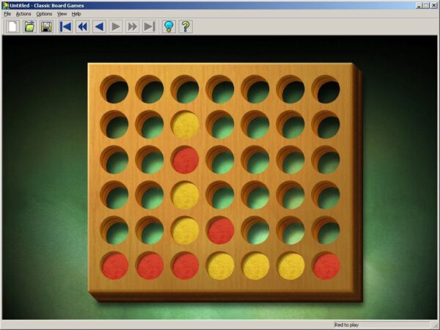Screen dimensions: 440x330
Task: Jump to the first move with the rewind-to-start icon
Action: (x=65, y=27)
